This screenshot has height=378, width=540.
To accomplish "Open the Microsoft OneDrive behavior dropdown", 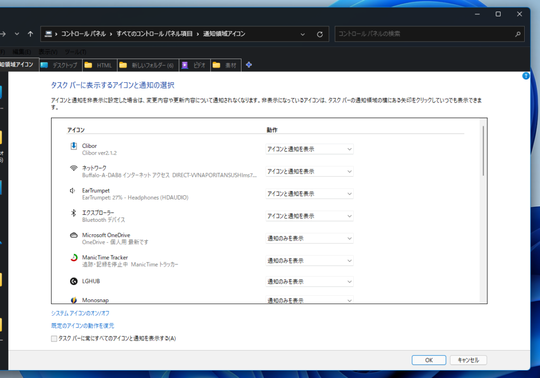I will click(309, 238).
